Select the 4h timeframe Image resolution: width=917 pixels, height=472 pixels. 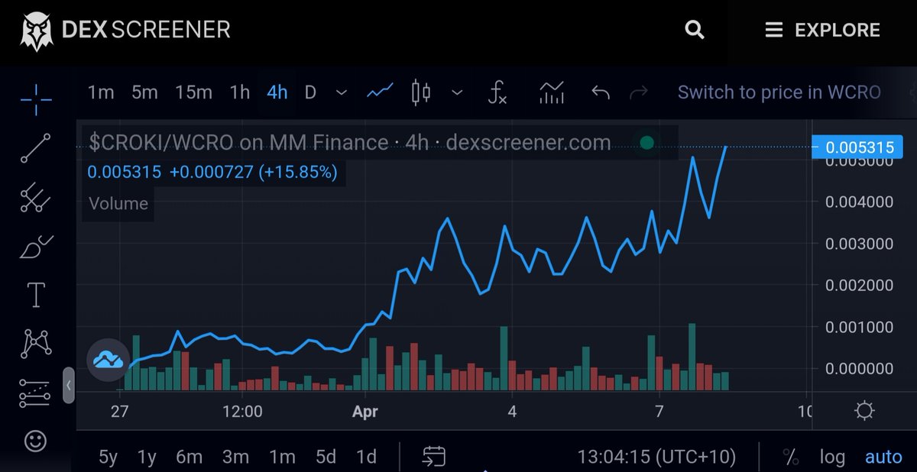coord(277,92)
